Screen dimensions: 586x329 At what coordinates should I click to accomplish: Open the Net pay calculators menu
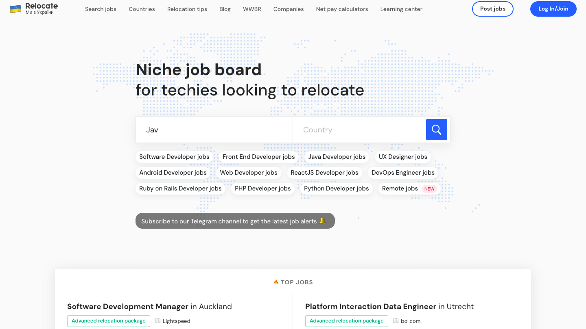point(342,9)
